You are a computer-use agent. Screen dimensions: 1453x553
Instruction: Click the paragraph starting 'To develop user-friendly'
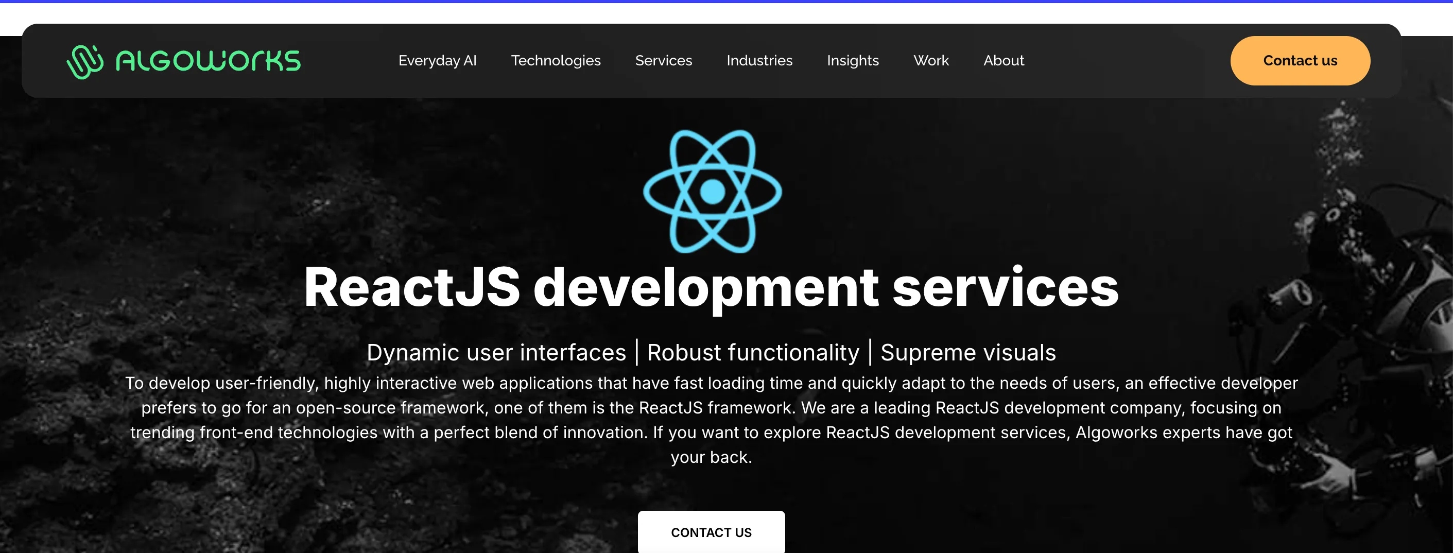pyautogui.click(x=711, y=420)
